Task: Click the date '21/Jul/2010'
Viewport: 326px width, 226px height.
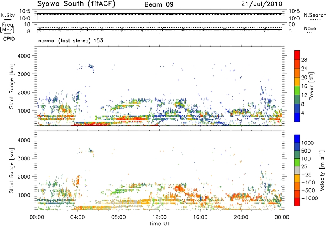Action: point(262,4)
